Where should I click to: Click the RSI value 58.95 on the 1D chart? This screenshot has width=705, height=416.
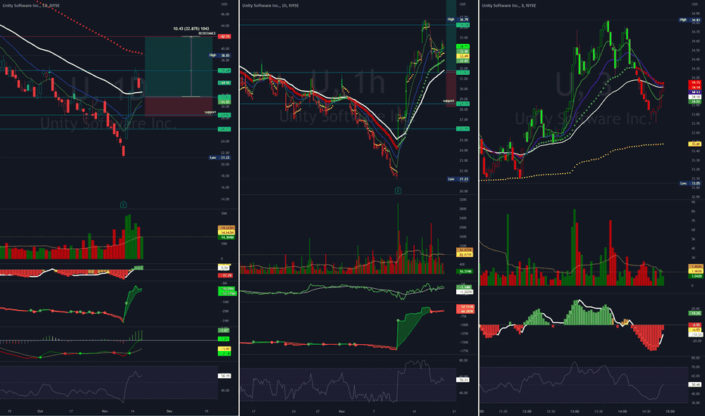[225, 375]
